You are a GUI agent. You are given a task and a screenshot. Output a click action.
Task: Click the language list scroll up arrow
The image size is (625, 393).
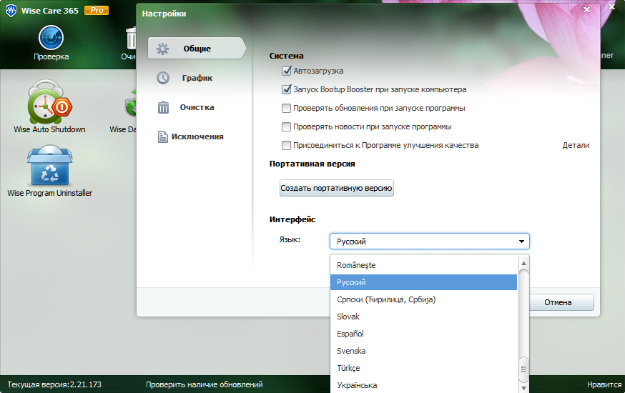523,263
